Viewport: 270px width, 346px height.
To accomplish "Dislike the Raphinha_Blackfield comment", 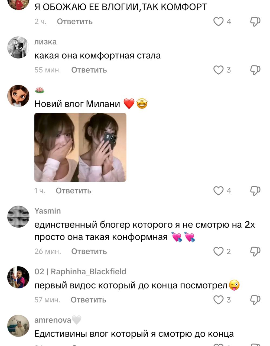I will click(x=255, y=300).
